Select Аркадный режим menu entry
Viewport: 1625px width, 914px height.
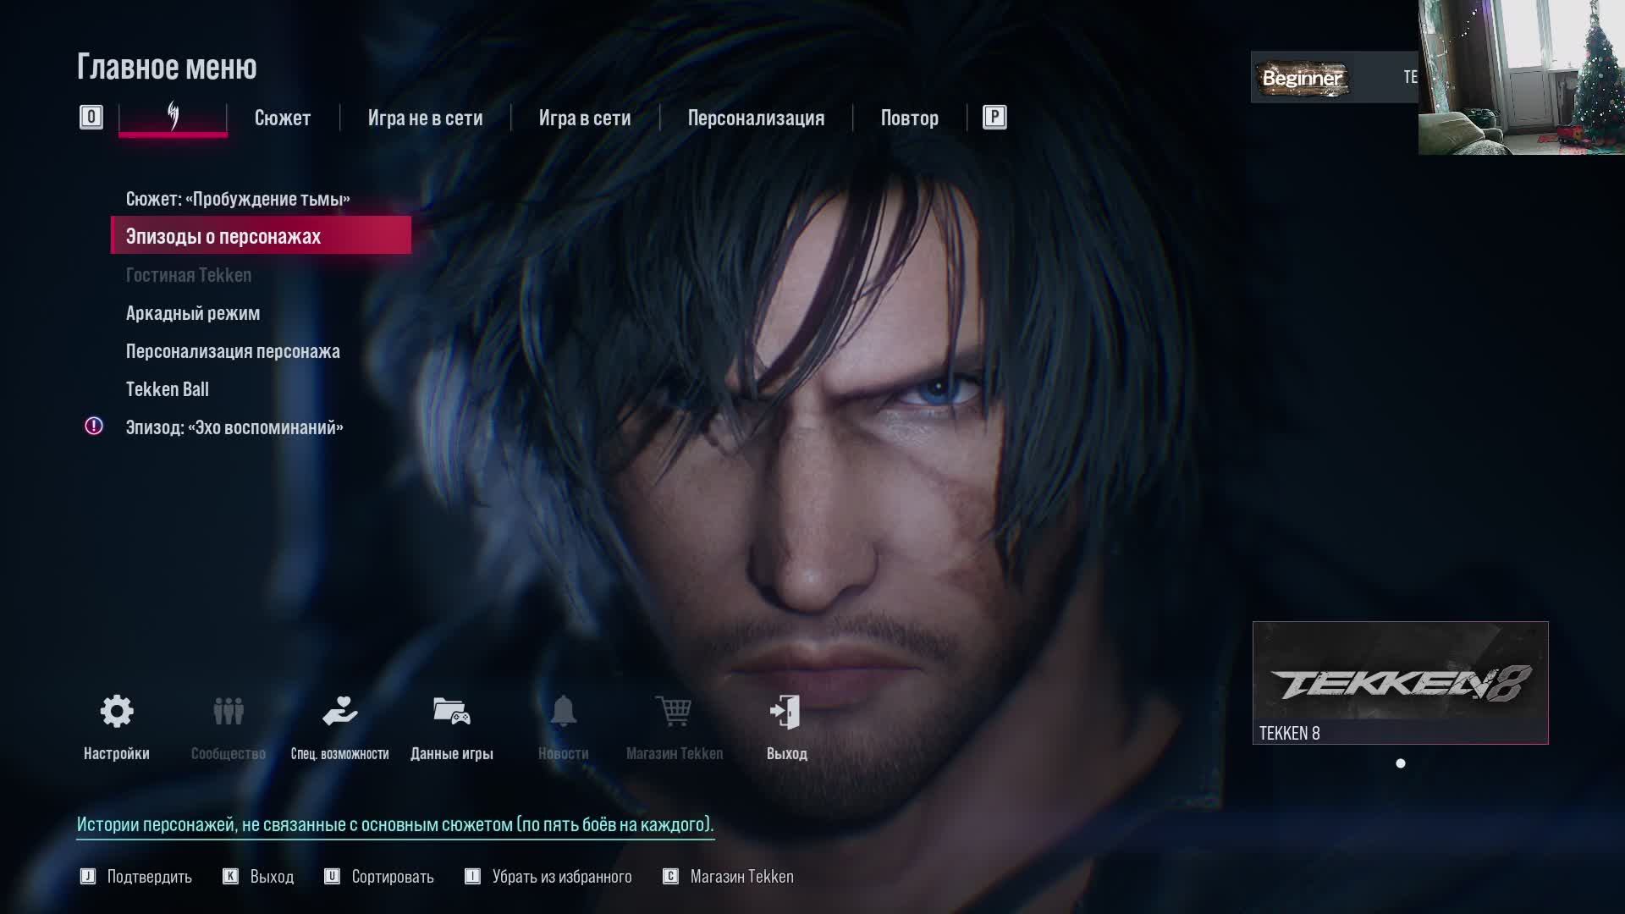point(193,313)
